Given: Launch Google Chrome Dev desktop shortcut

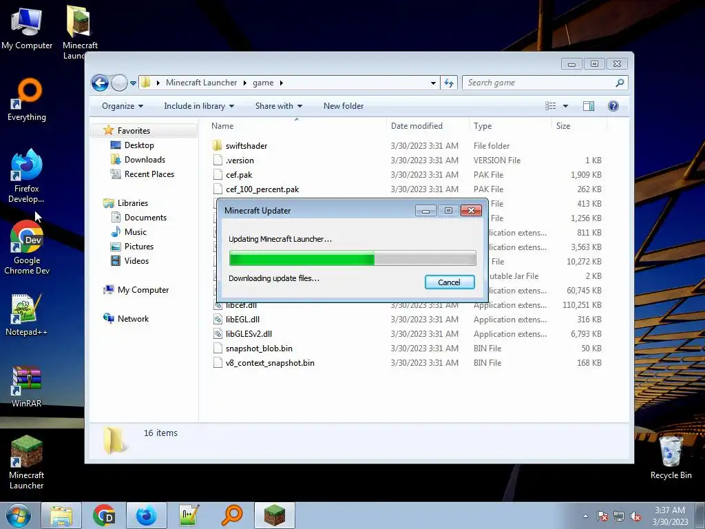Looking at the screenshot, I should pos(27,248).
